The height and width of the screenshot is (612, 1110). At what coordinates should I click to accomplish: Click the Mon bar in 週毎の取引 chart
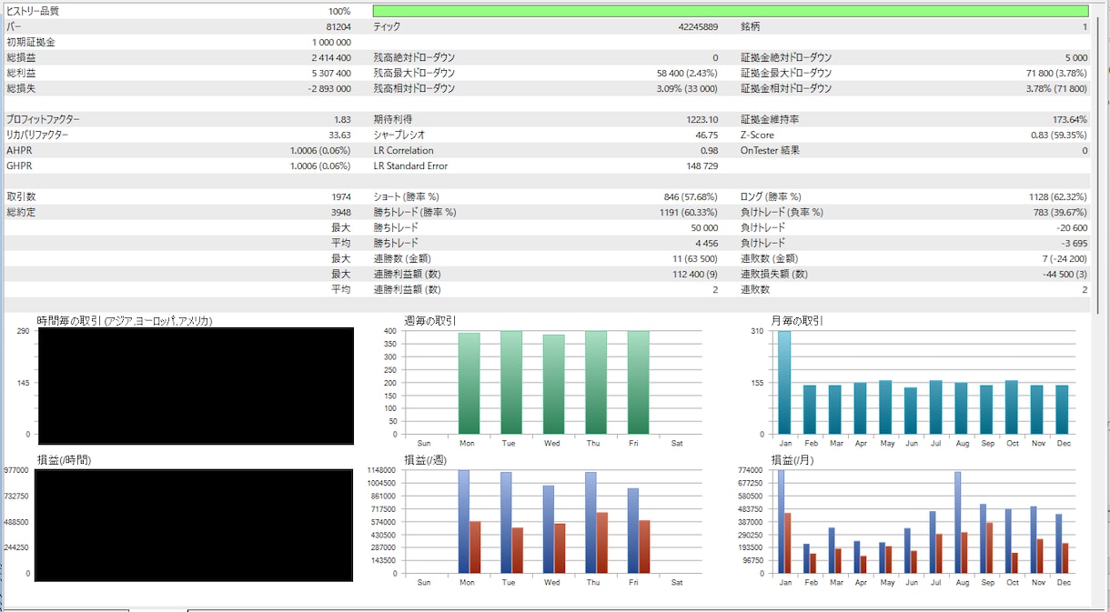(469, 384)
